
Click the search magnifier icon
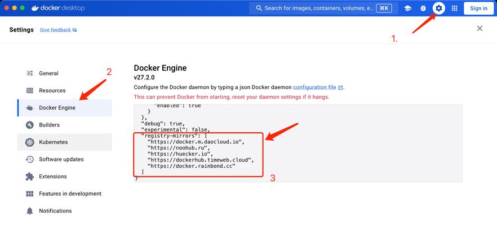click(259, 8)
